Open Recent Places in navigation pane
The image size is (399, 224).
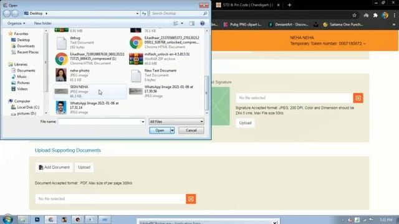pos(25,52)
